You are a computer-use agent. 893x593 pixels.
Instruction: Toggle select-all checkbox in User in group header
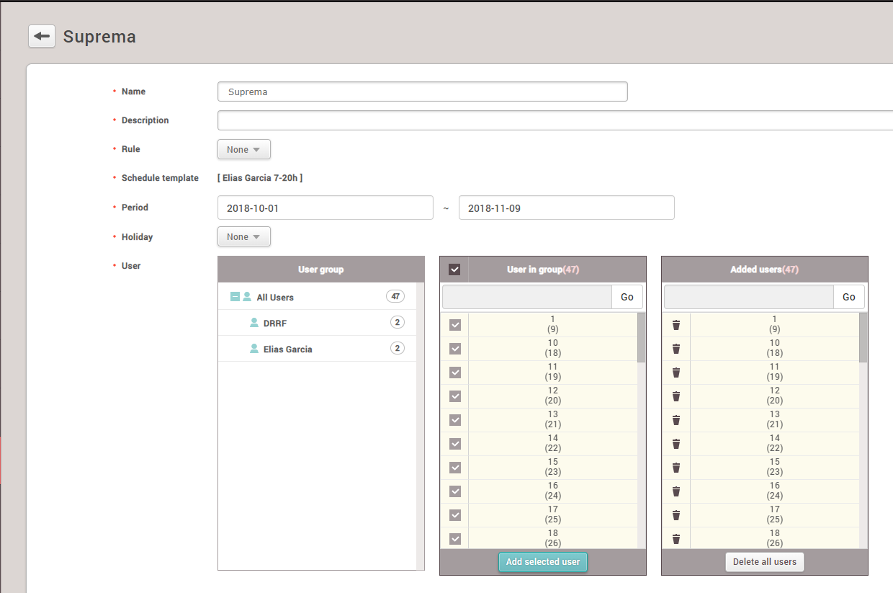[454, 269]
